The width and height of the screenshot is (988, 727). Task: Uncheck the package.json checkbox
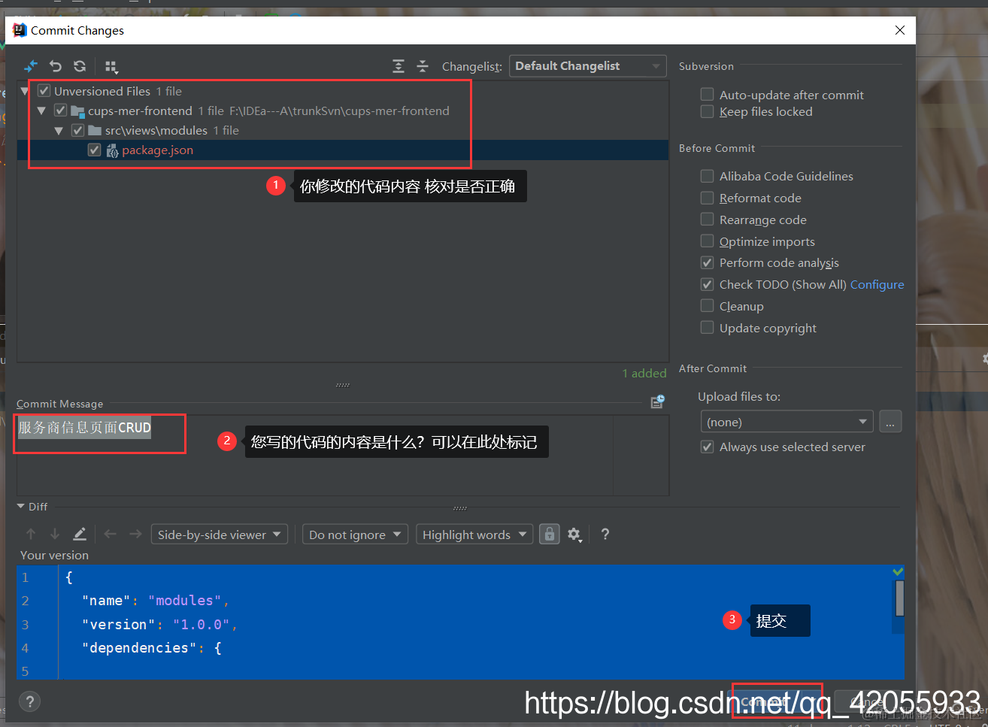coord(94,150)
